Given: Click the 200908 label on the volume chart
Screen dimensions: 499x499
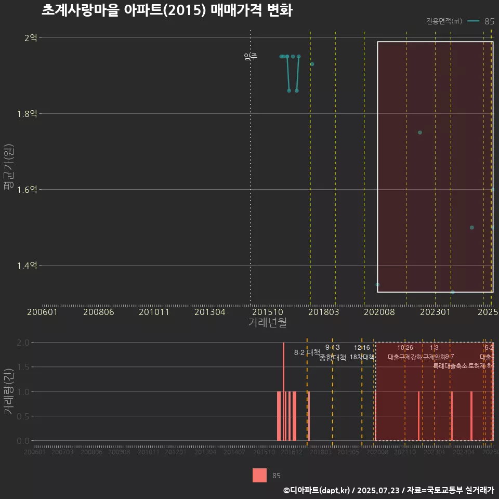Looking at the screenshot, I should [x=119, y=452].
